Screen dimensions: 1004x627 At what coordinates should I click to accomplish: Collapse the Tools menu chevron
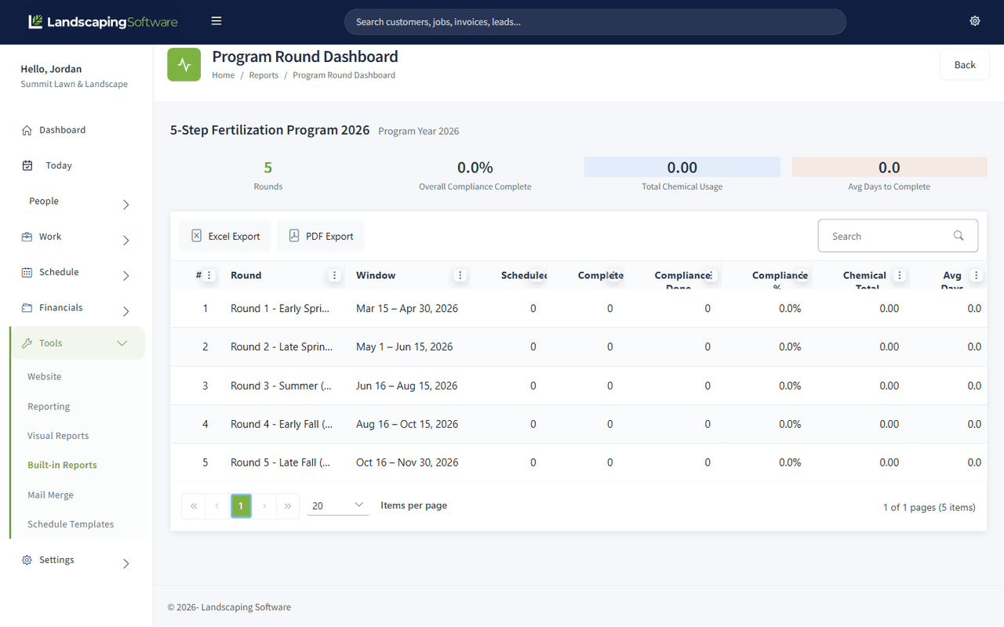[122, 343]
